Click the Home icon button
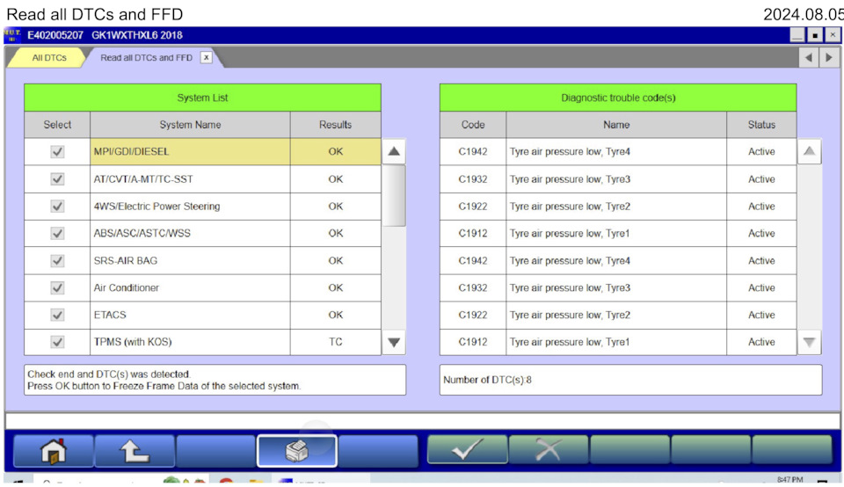The height and width of the screenshot is (487, 844). click(54, 451)
